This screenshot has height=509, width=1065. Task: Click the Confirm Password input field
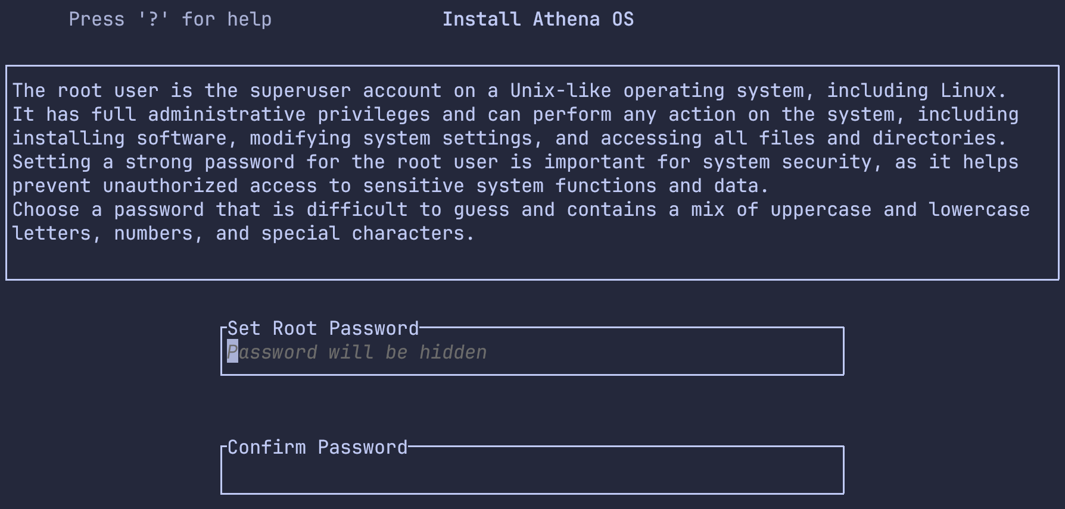coord(532,472)
